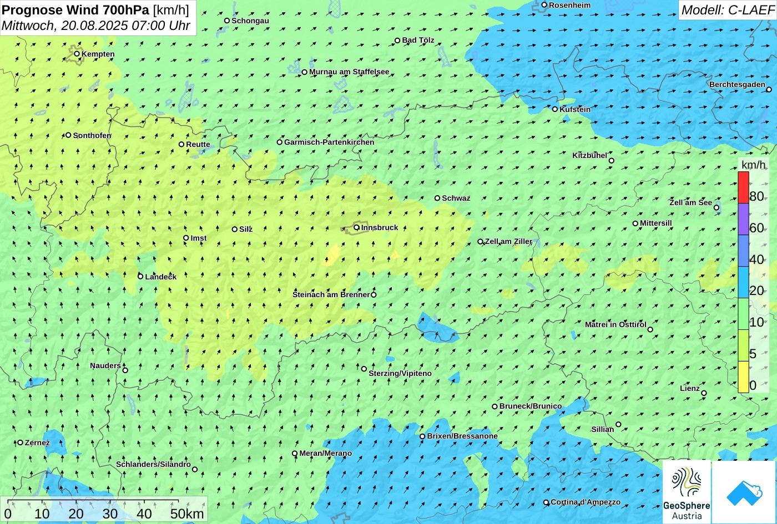Select the Reutte marker

point(181,144)
